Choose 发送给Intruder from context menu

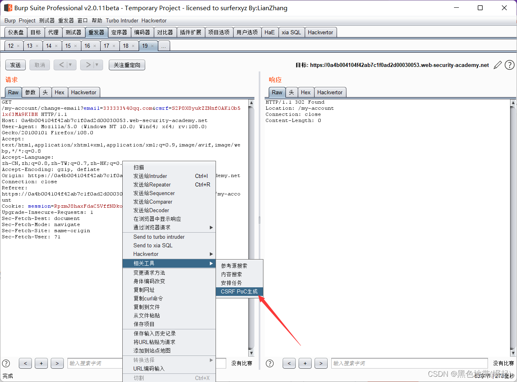pyautogui.click(x=169, y=176)
